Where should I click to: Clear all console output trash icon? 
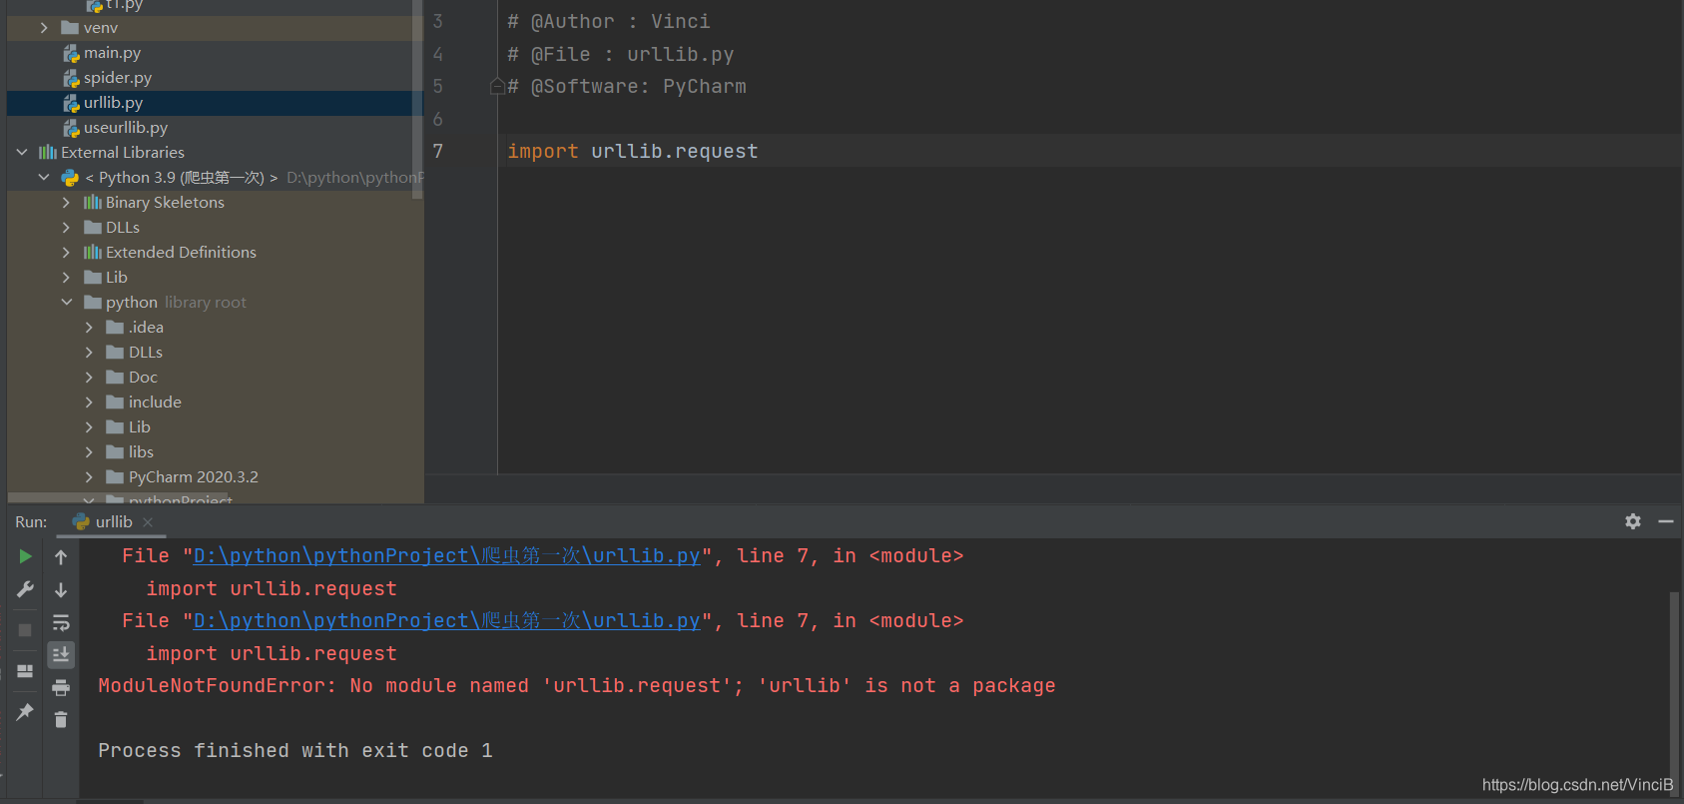[61, 719]
